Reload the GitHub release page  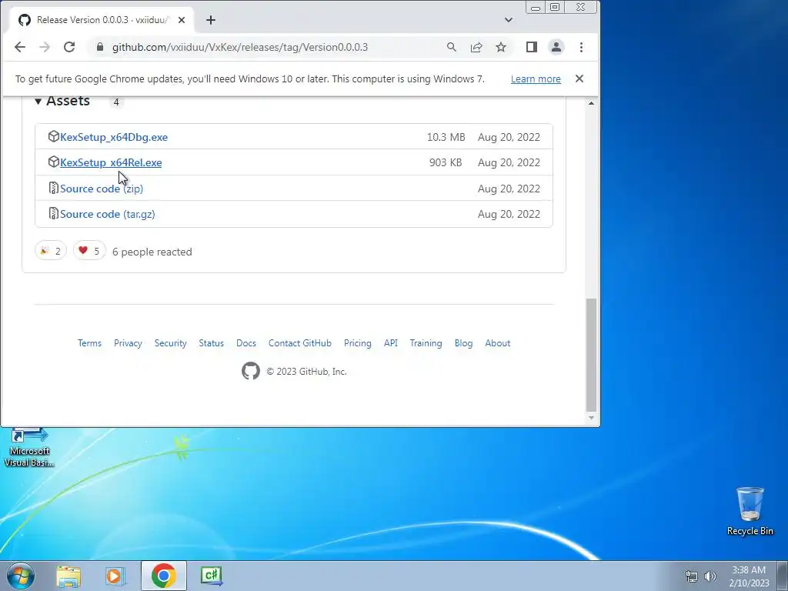69,47
